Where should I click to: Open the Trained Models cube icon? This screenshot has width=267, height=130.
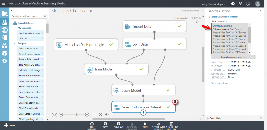pos(5,53)
